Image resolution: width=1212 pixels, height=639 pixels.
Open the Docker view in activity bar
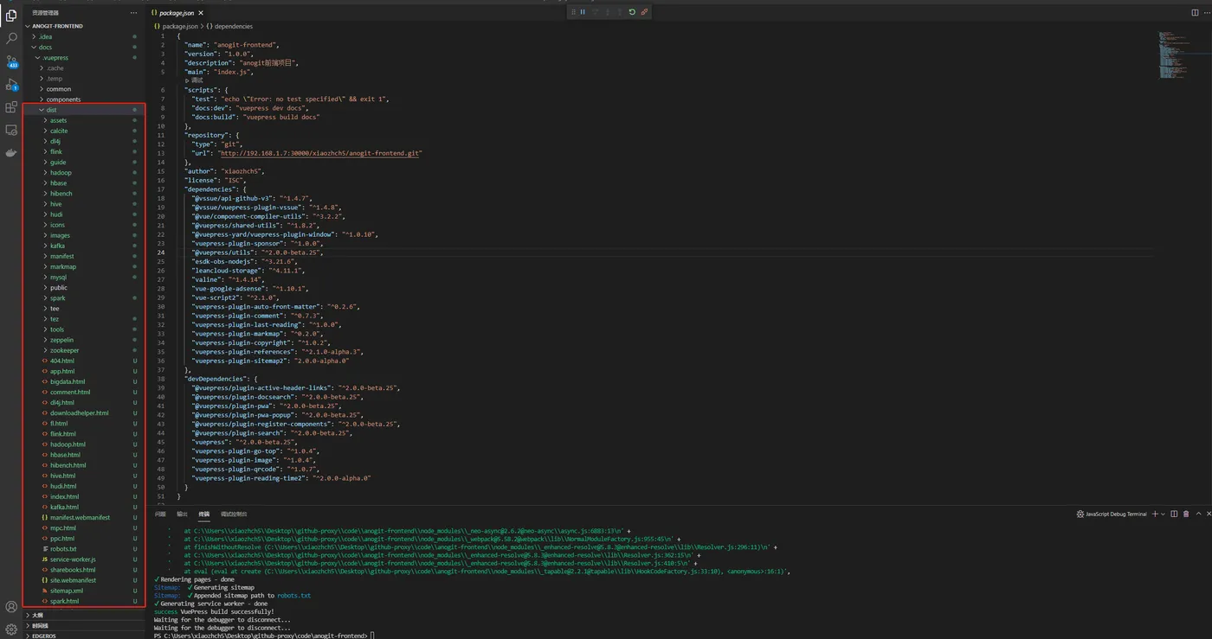[11, 153]
